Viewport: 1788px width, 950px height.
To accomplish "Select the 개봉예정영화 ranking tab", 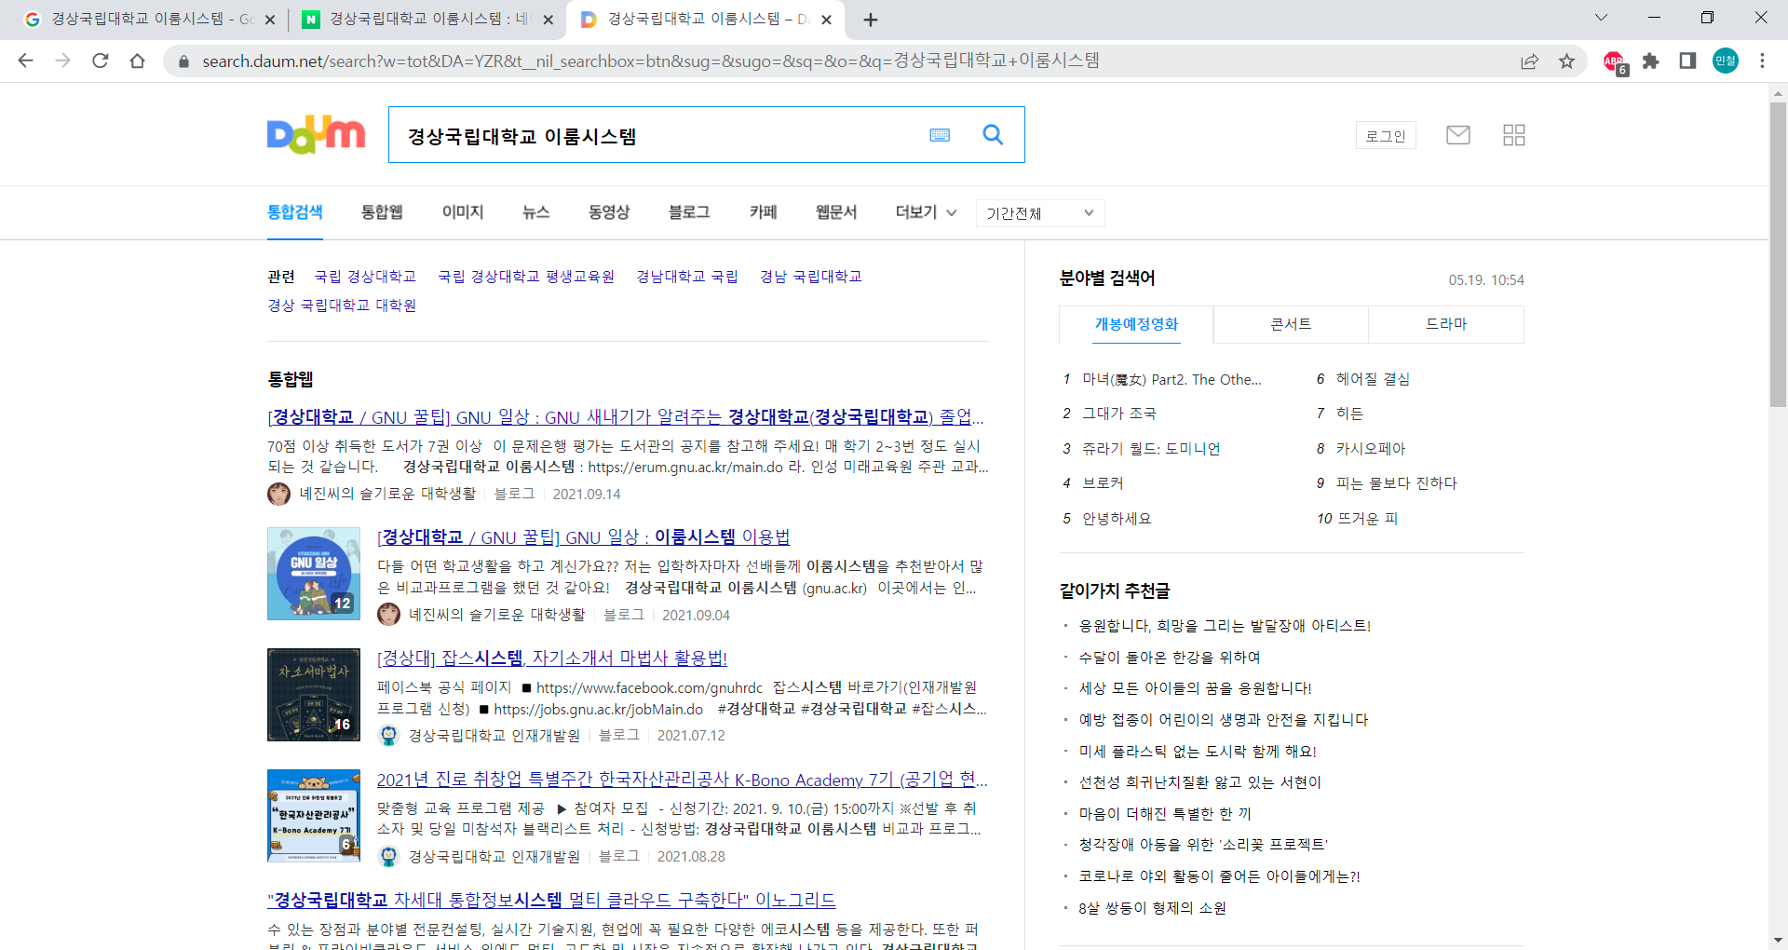I will click(1136, 324).
